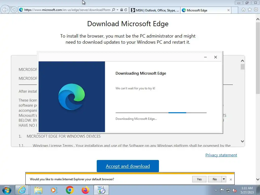This screenshot has width=260, height=195.
Task: Minimize the Edge installer dialog
Action: (x=205, y=57)
